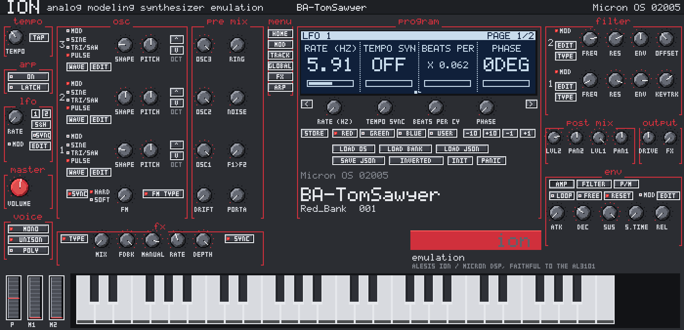Open filter 2's Type selector
Image resolution: width=684 pixels, height=330 pixels.
pos(565,56)
